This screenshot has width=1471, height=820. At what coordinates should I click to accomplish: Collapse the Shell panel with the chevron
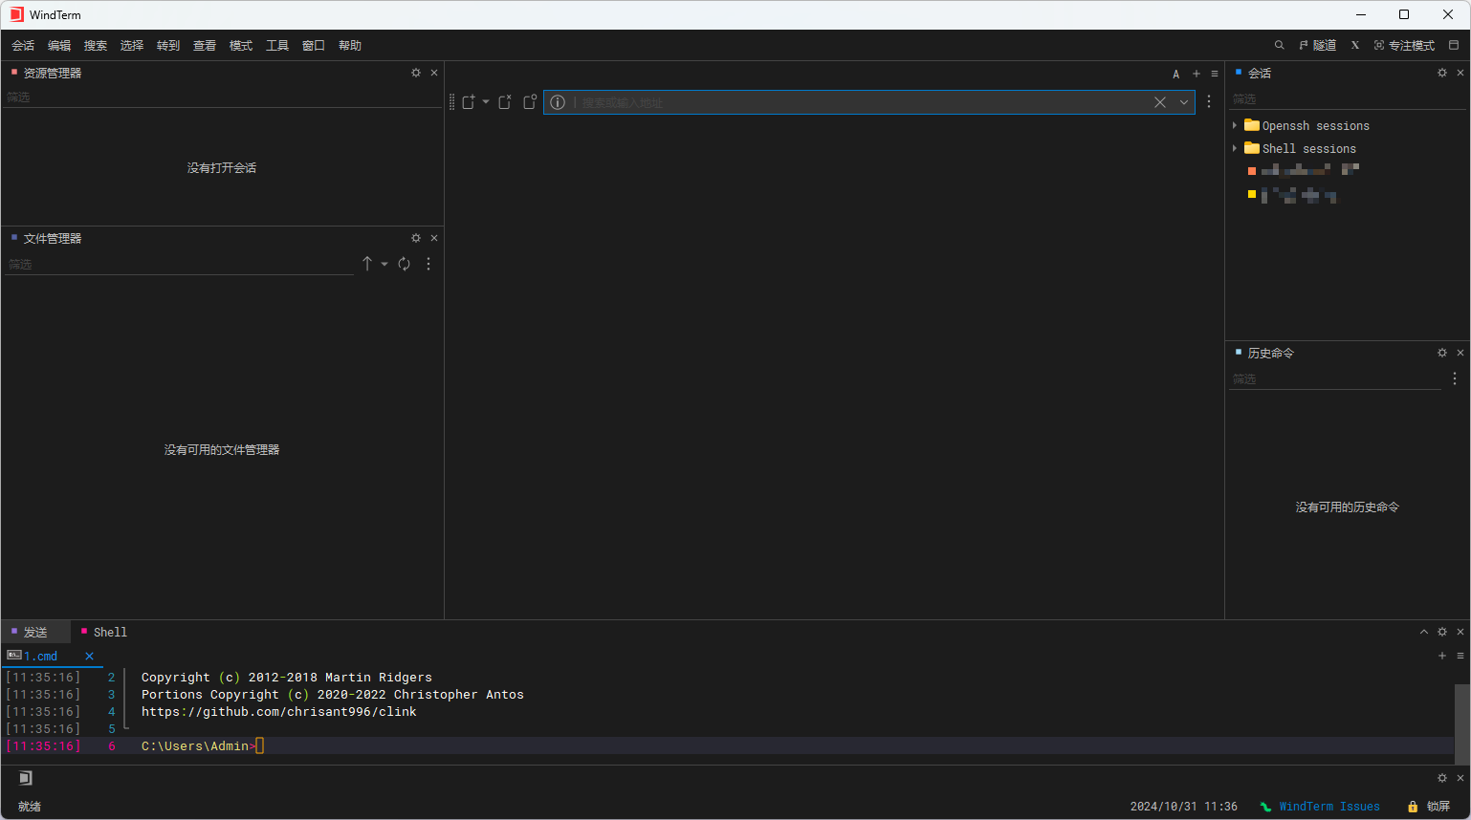point(1424,632)
